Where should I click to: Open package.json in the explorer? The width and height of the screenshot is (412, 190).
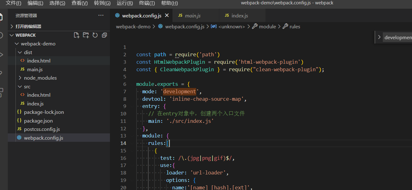[59, 121]
